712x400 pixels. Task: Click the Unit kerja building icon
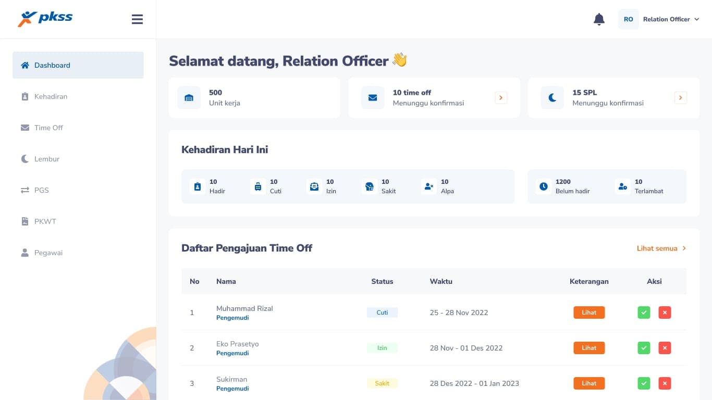(x=189, y=97)
